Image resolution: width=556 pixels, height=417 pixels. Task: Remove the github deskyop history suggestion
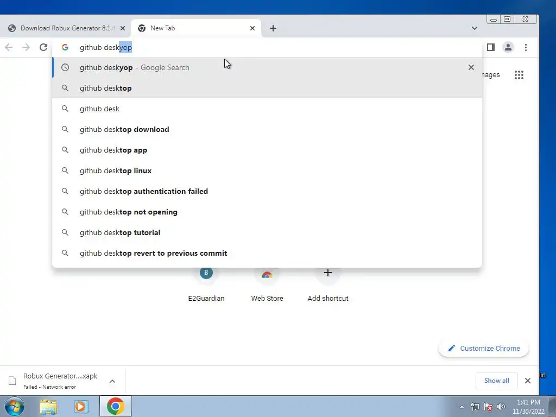pyautogui.click(x=471, y=67)
